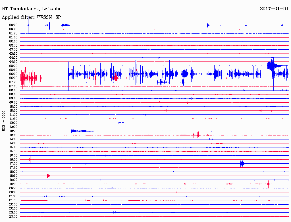Select the 14:00 time label
The image size is (291, 222).
[13, 139]
